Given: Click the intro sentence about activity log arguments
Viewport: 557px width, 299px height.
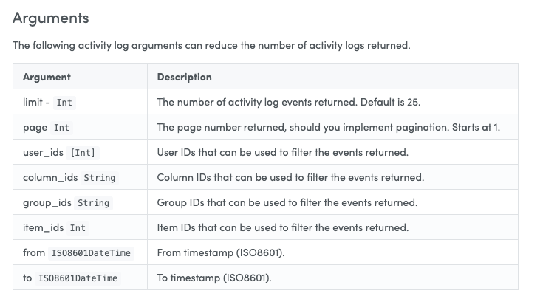Looking at the screenshot, I should 211,46.
